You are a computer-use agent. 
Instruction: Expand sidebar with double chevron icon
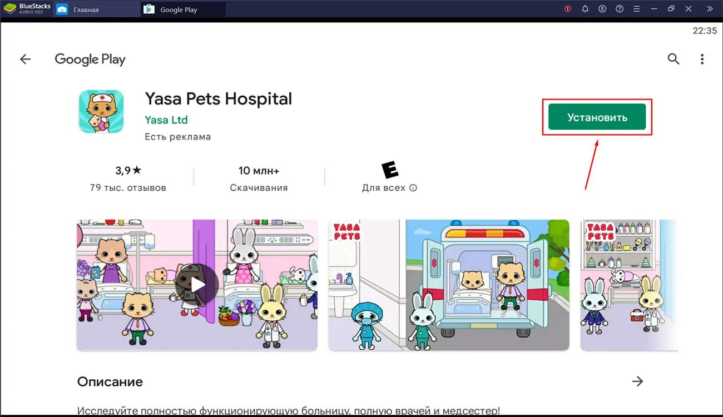click(710, 9)
